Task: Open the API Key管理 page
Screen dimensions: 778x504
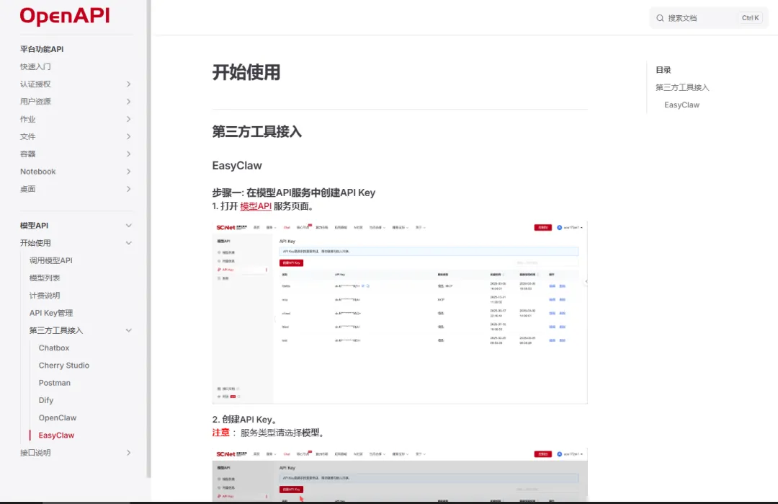Action: (x=51, y=313)
